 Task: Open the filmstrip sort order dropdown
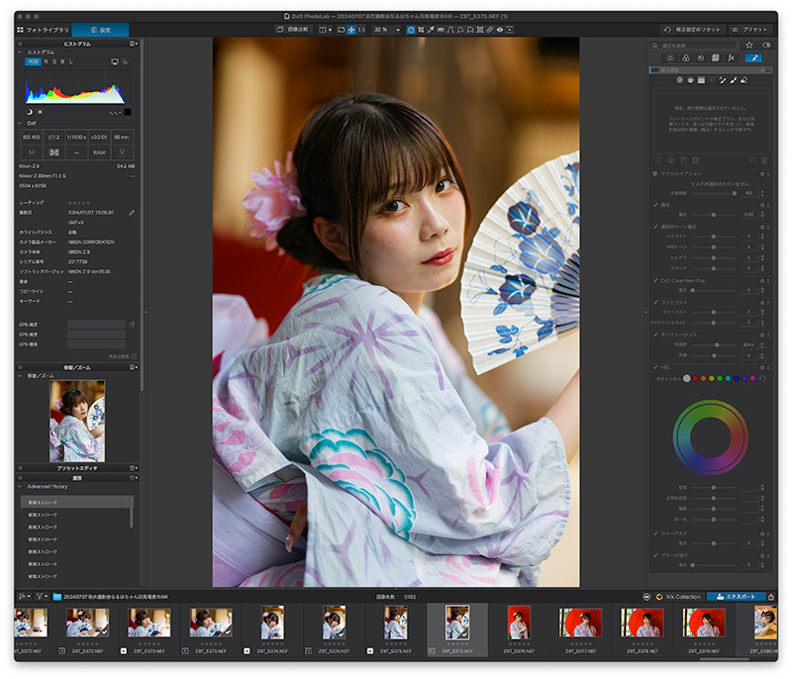click(24, 597)
